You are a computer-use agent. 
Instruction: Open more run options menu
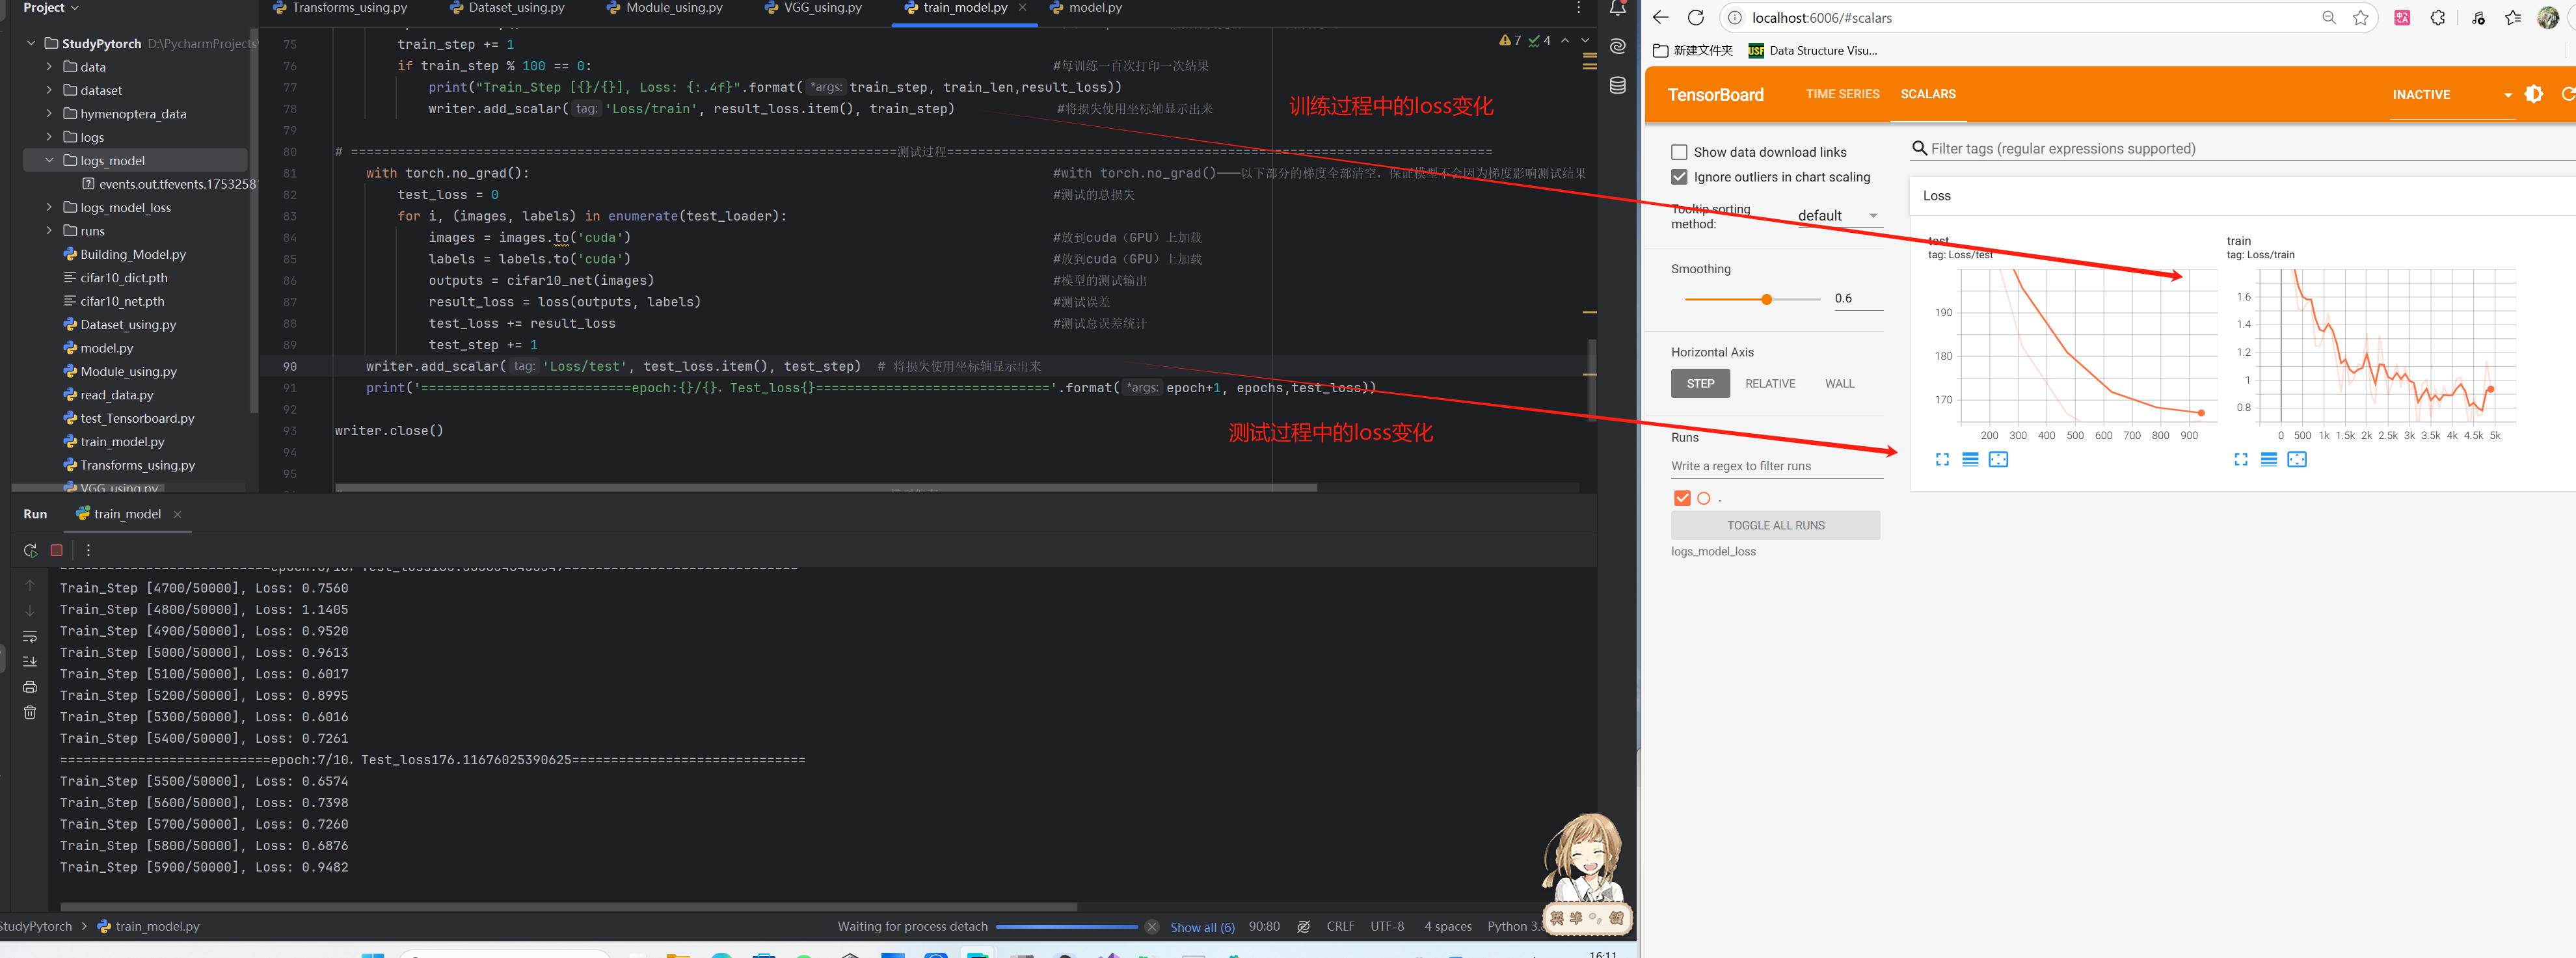pos(88,550)
